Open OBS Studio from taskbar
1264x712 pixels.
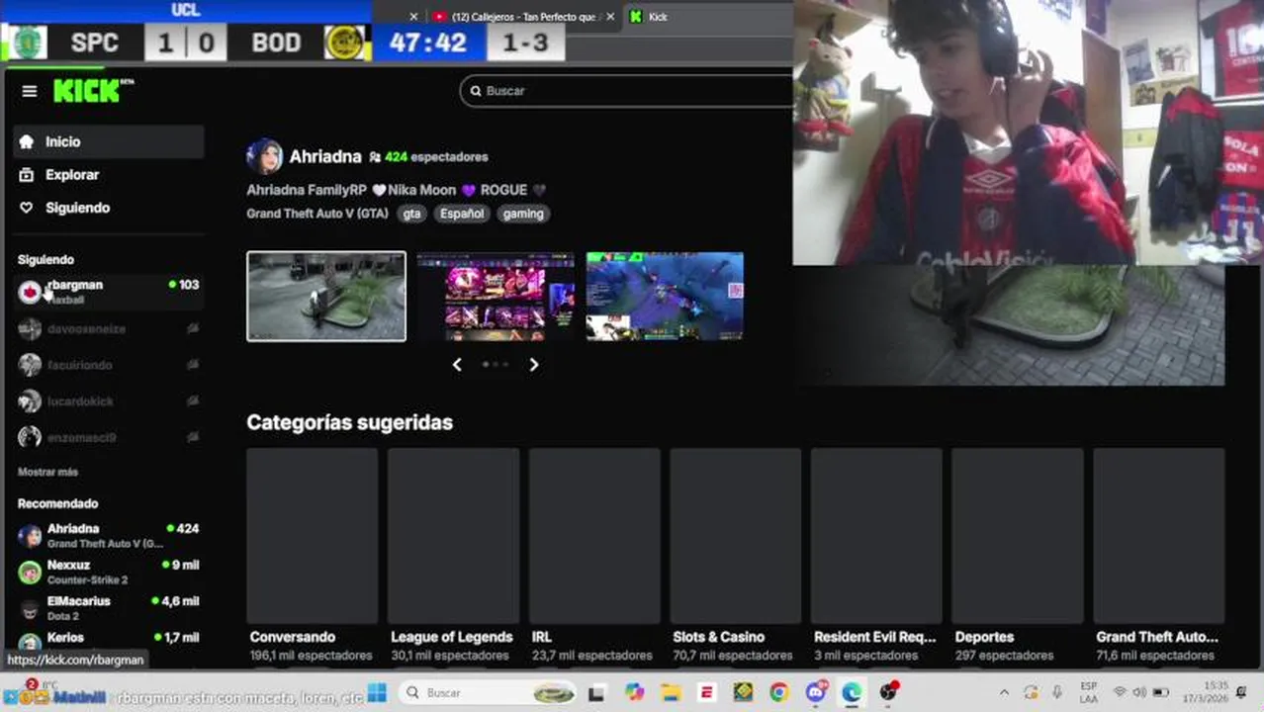(x=889, y=691)
